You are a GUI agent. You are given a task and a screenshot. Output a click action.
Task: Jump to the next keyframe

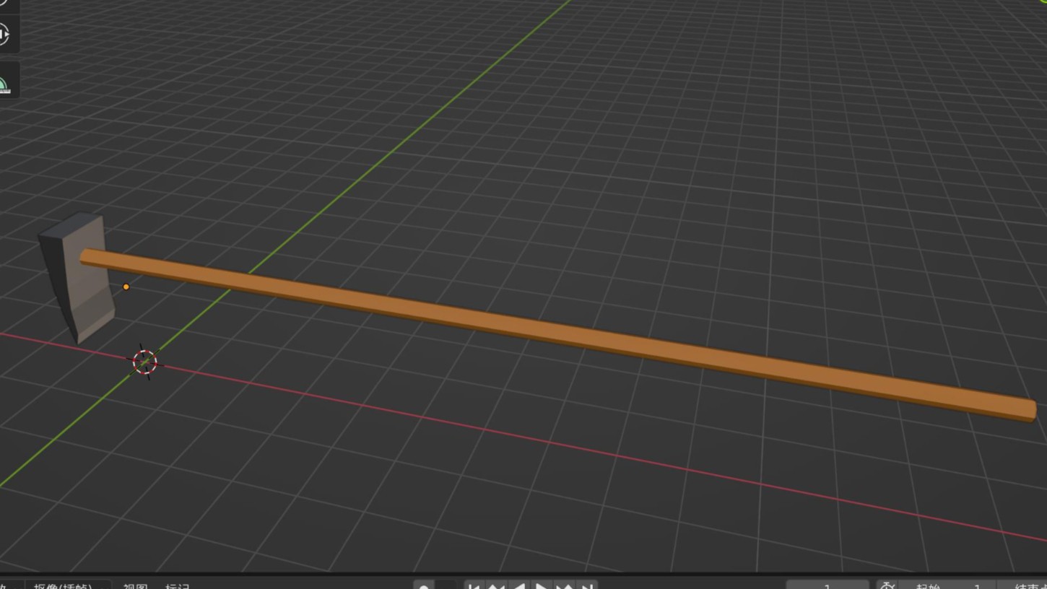pos(564,585)
